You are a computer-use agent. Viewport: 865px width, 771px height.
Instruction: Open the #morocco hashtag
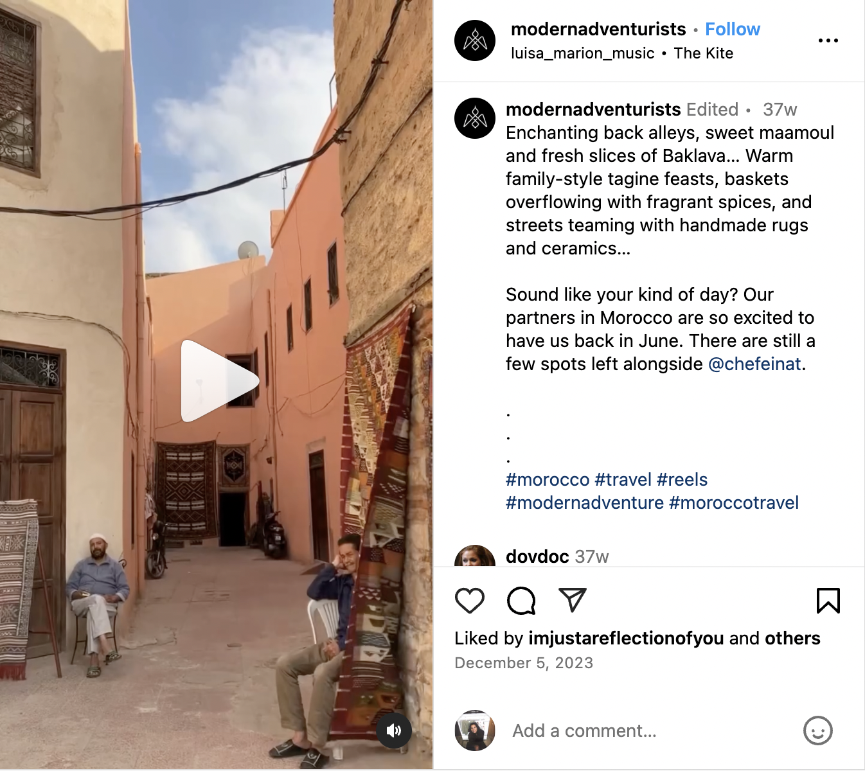pyautogui.click(x=548, y=480)
